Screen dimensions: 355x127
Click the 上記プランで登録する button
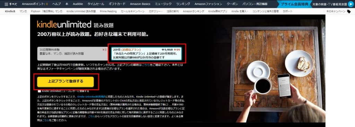(x=66, y=82)
